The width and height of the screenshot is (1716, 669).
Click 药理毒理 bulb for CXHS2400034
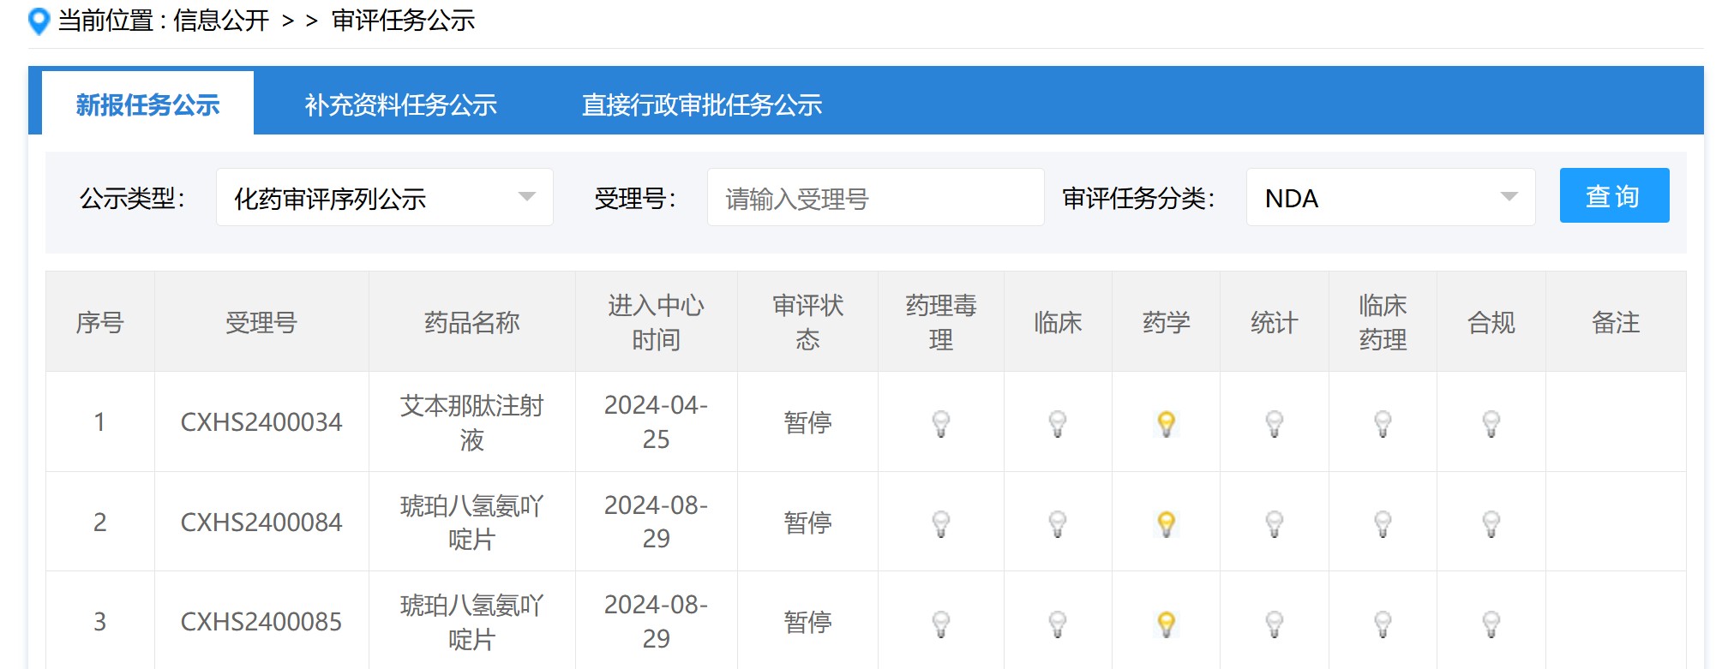click(x=941, y=423)
